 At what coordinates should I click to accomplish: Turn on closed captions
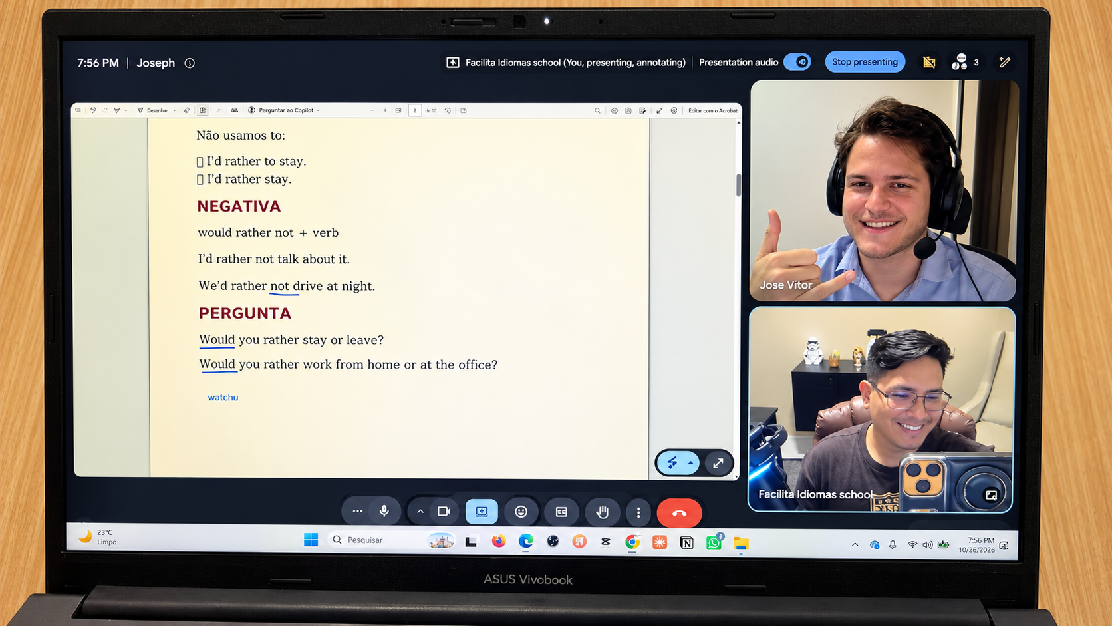pos(561,512)
